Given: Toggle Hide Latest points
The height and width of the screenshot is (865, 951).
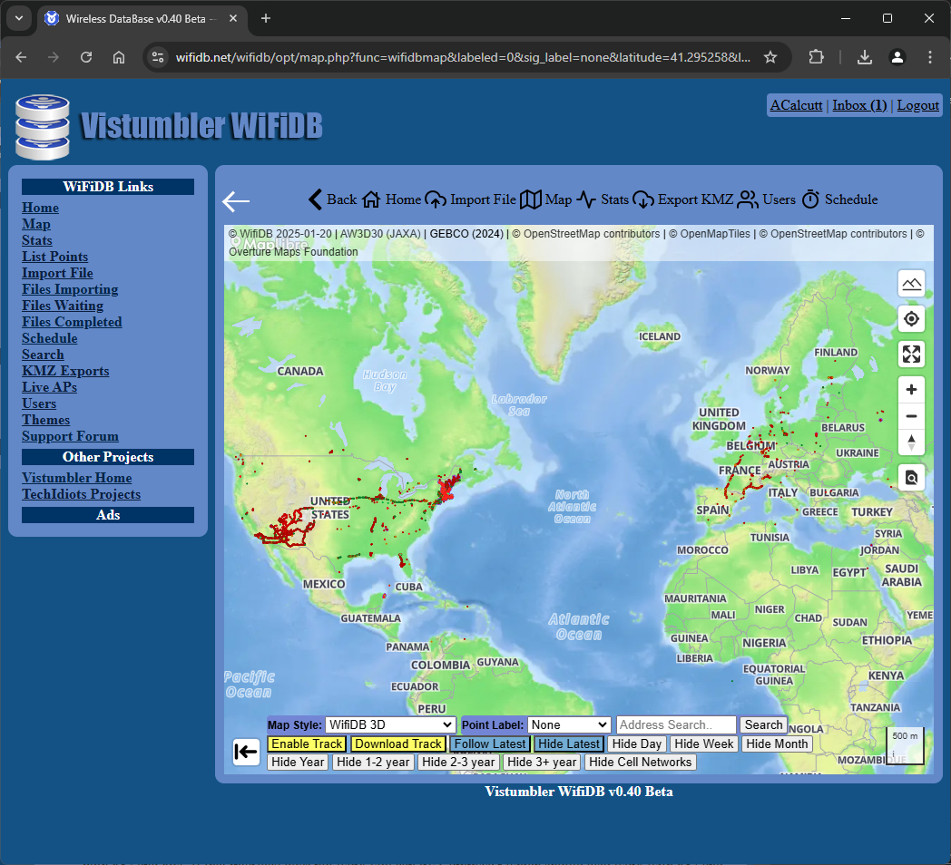Looking at the screenshot, I should click(x=568, y=744).
